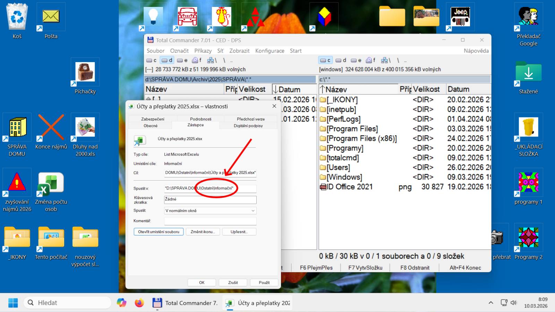Click the Otevřít umístění souboru button
The width and height of the screenshot is (555, 312).
click(x=159, y=232)
